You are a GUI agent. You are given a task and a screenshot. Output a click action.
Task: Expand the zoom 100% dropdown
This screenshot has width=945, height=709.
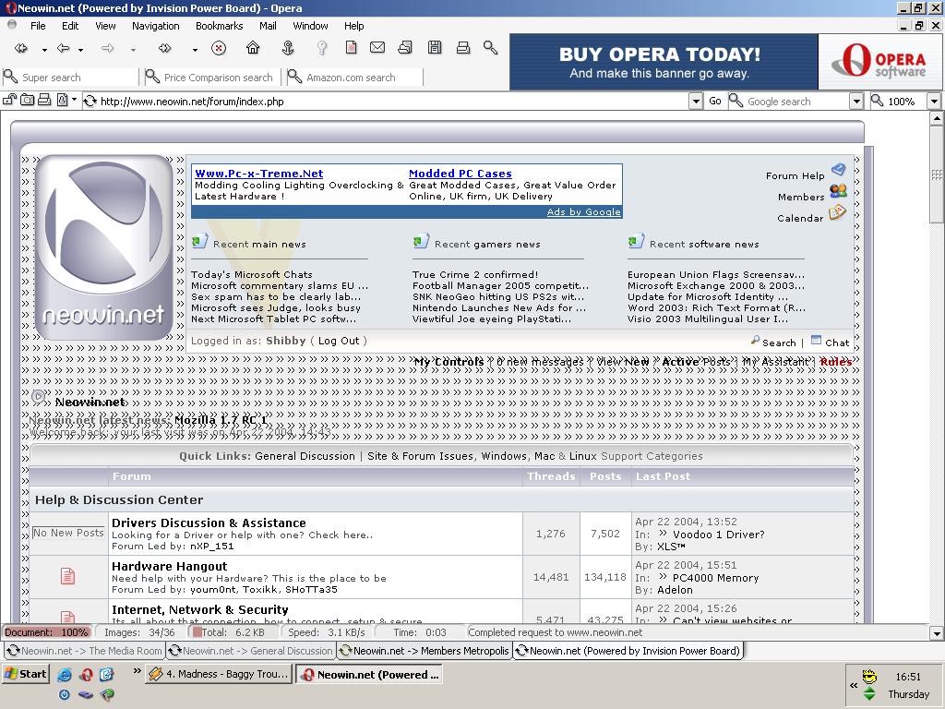pos(933,102)
